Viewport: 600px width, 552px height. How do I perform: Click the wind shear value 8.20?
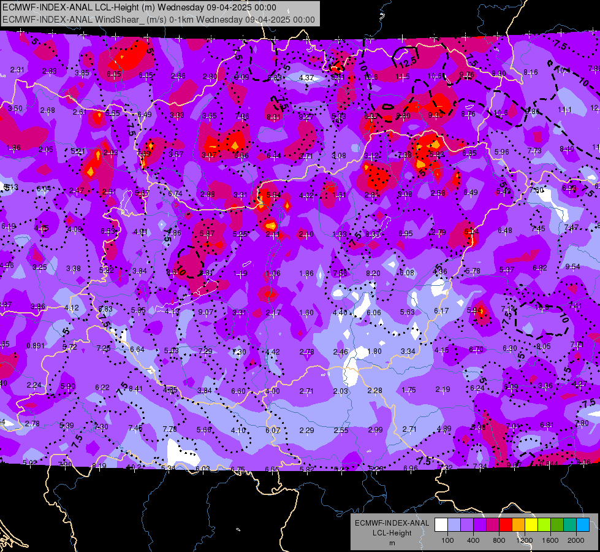(x=373, y=273)
